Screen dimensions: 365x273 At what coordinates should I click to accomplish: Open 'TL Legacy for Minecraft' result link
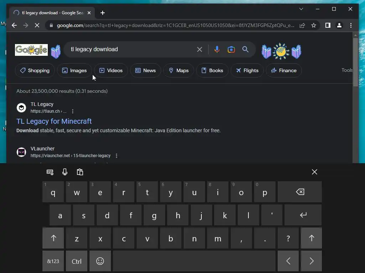pos(54,121)
